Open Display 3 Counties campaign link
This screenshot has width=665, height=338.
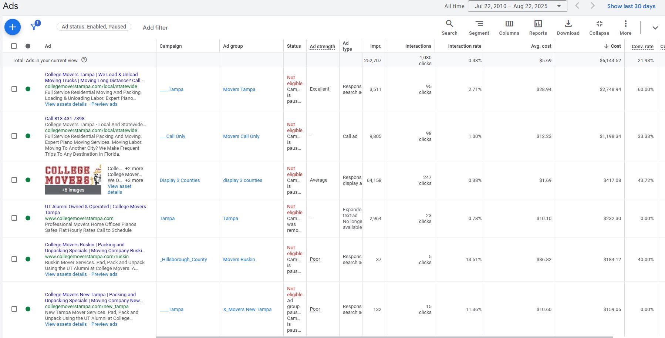point(180,180)
